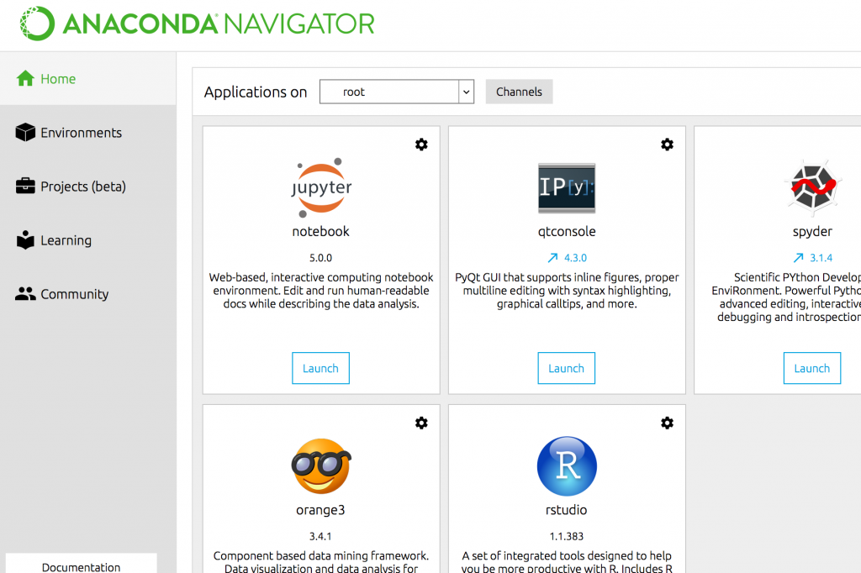
Task: Click the spyder description paragraph
Action: [x=786, y=297]
